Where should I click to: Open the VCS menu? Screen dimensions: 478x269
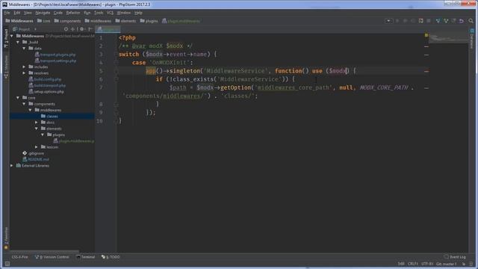coord(110,13)
